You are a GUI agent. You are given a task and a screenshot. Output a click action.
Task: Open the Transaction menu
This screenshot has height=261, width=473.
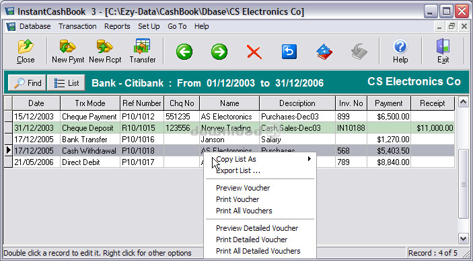[x=77, y=26]
